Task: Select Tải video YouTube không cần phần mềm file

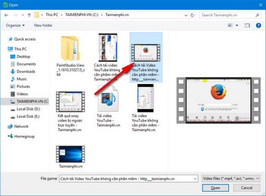Action: [145, 108]
